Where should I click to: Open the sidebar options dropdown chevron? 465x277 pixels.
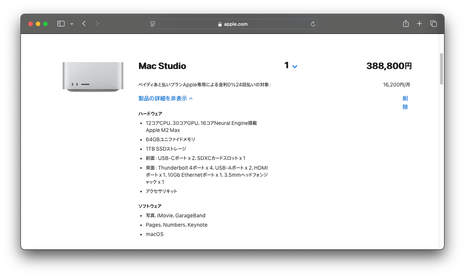click(x=72, y=24)
